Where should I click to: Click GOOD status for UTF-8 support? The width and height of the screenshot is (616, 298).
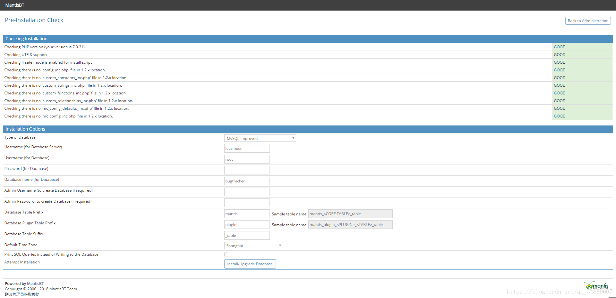click(x=560, y=55)
